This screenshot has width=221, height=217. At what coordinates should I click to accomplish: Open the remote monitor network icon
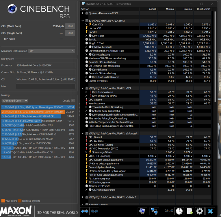click(x=154, y=211)
